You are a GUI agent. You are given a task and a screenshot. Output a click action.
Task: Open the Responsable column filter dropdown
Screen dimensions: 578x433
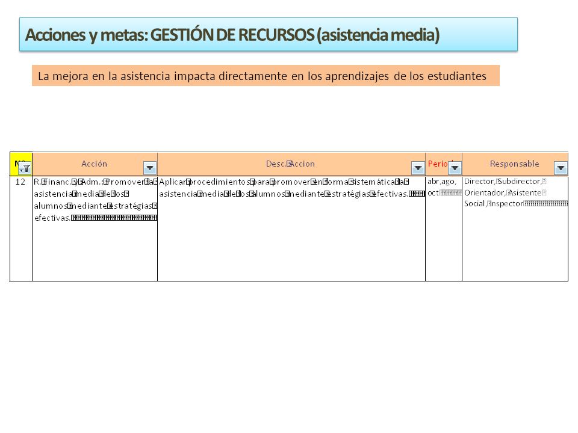click(561, 168)
